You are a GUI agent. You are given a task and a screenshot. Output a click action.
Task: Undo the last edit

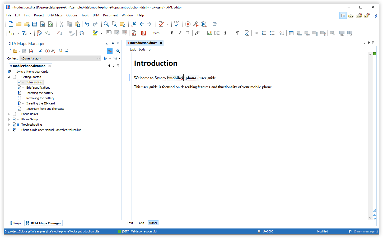87,24
